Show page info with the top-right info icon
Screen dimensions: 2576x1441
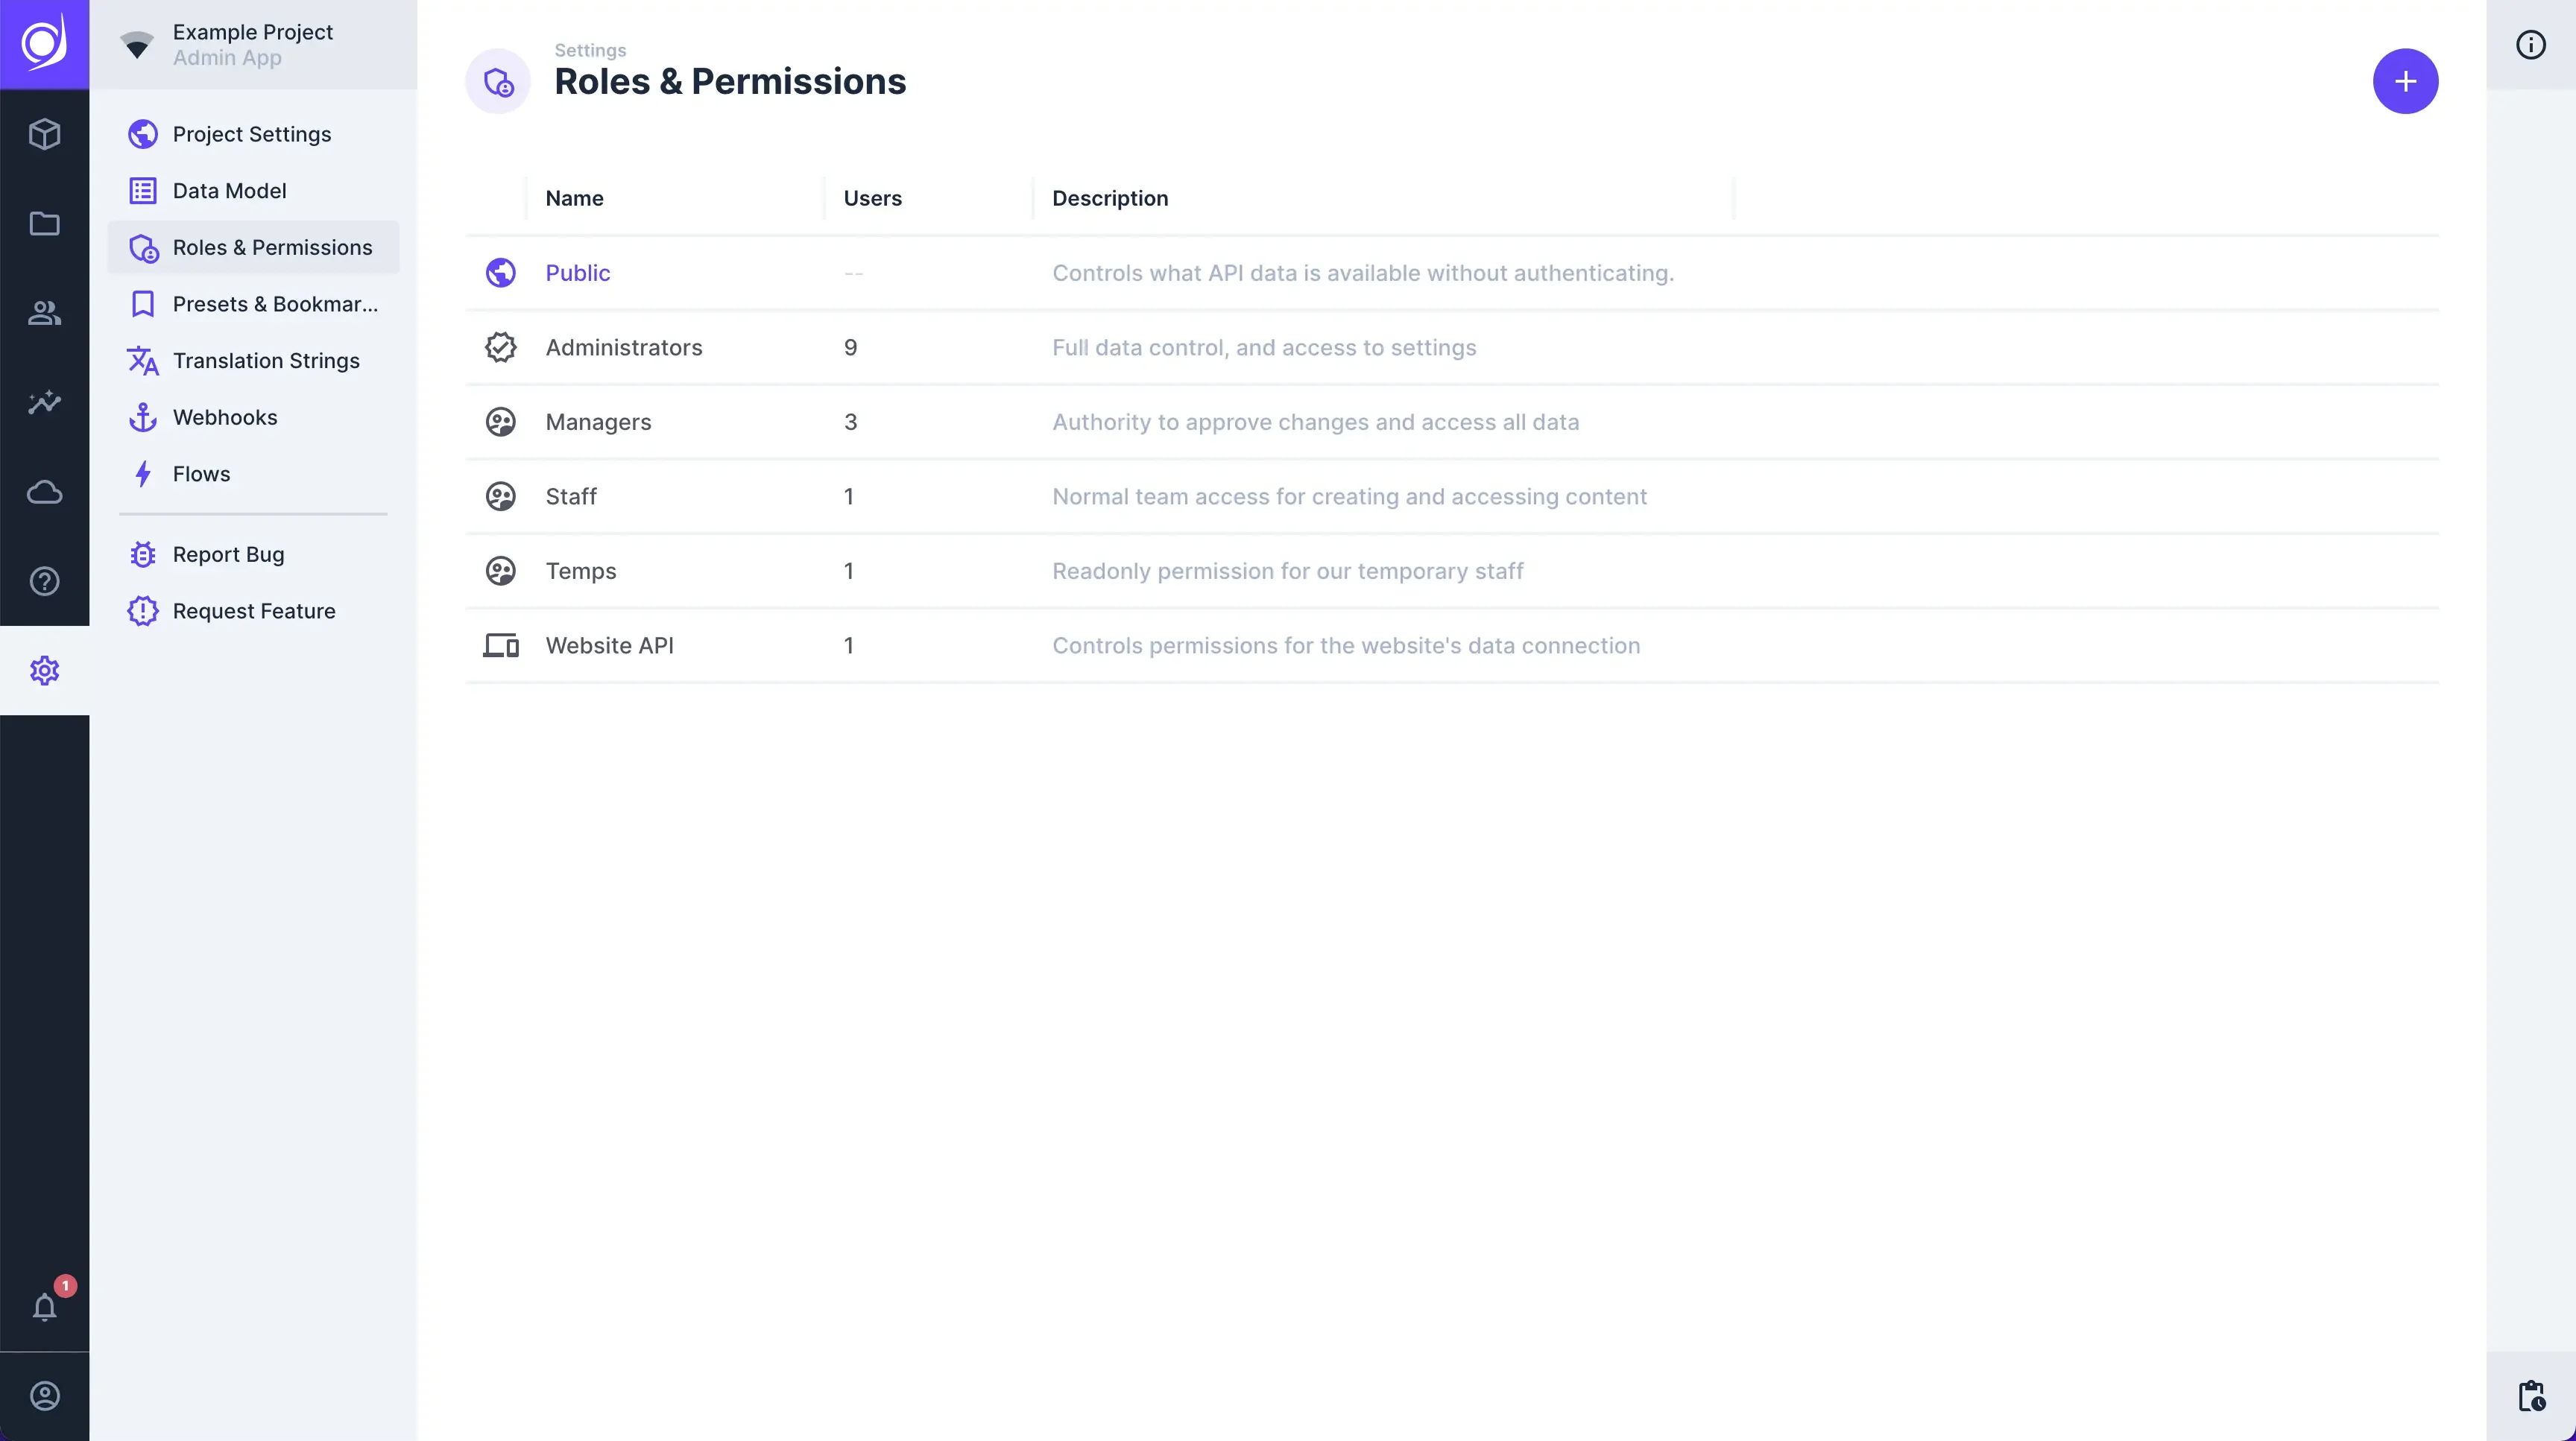tap(2530, 44)
